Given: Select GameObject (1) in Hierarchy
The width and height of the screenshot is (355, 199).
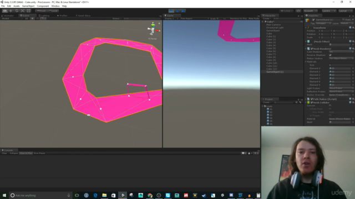Looking at the screenshot, I should coord(275,72).
